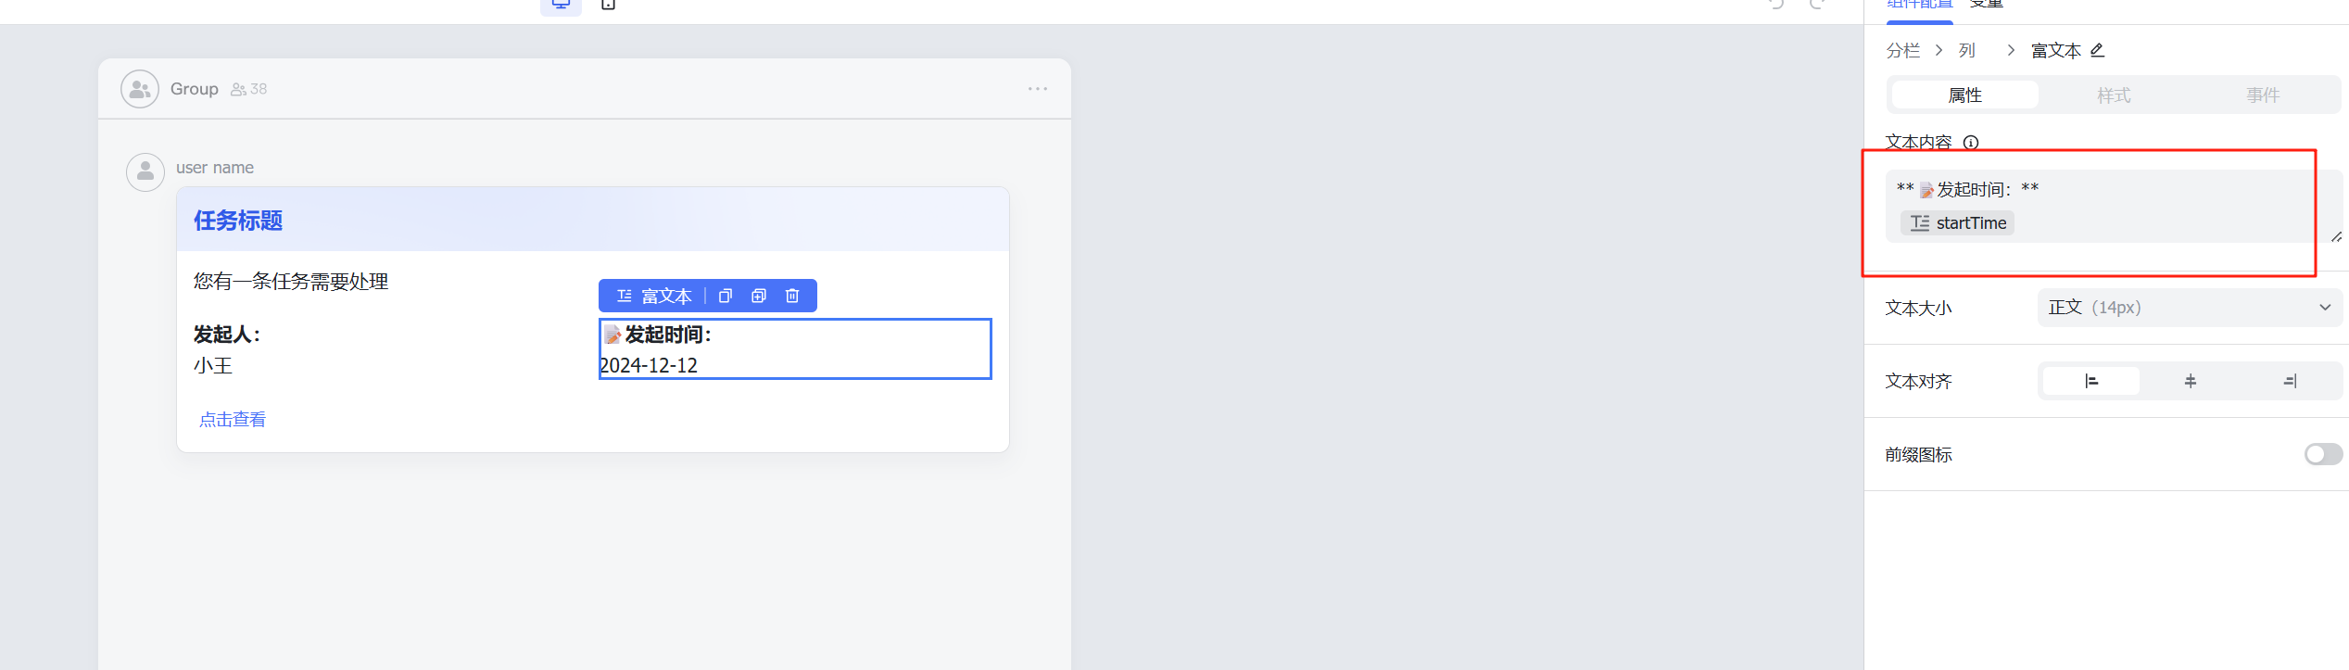
Task: Toggle the 前缀图标 switch
Action: [x=2323, y=454]
